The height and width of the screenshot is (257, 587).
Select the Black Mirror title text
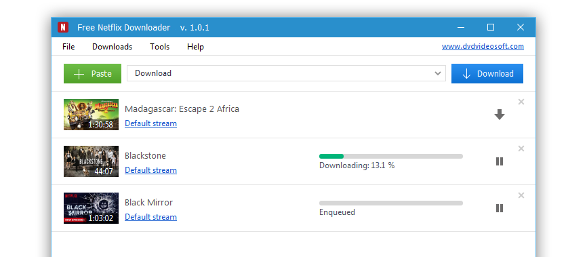pyautogui.click(x=148, y=203)
